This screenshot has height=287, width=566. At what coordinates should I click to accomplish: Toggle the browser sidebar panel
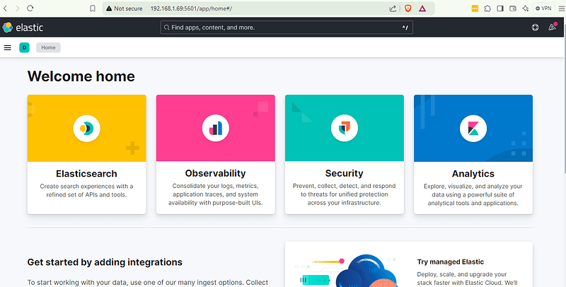500,8
